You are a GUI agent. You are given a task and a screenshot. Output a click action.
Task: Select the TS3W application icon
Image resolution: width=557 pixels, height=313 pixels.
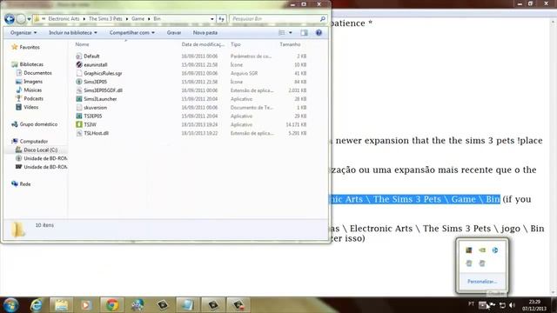(x=79, y=124)
